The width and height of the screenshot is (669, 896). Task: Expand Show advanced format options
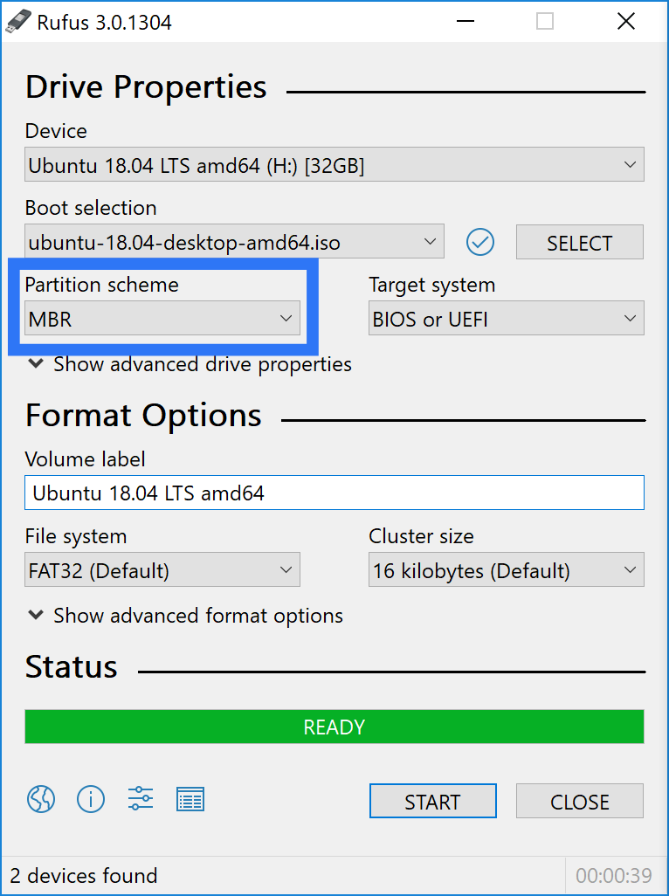pos(186,616)
